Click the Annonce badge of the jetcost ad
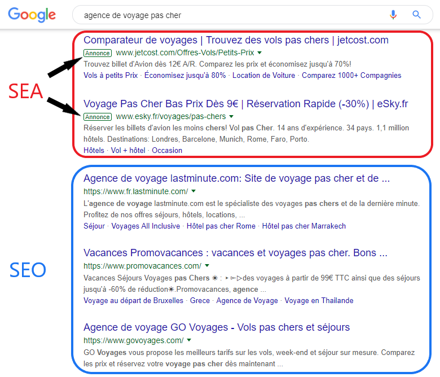Image resolution: width=440 pixels, height=377 pixels. [98, 53]
